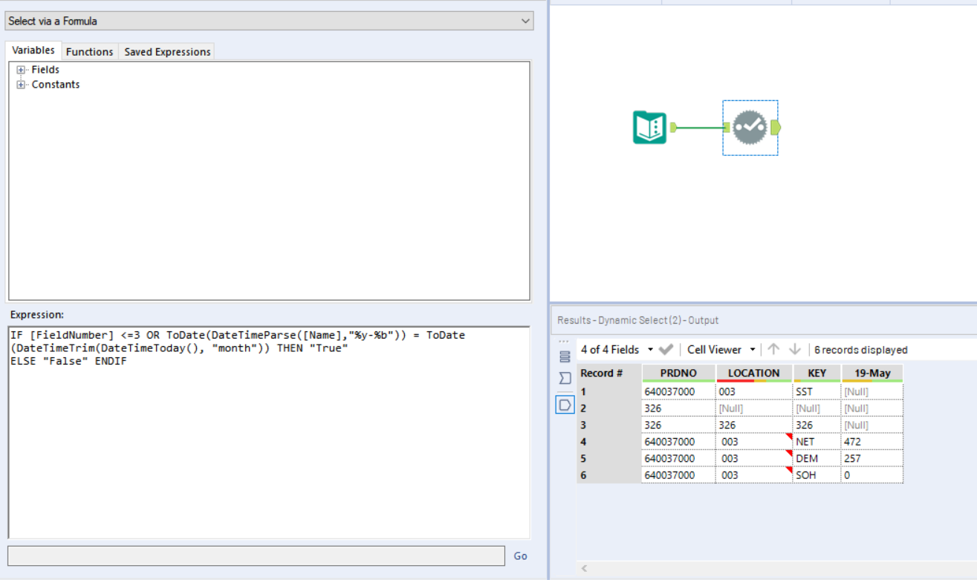The width and height of the screenshot is (977, 580).
Task: Open the Cell Viewer dropdown
Action: click(753, 349)
